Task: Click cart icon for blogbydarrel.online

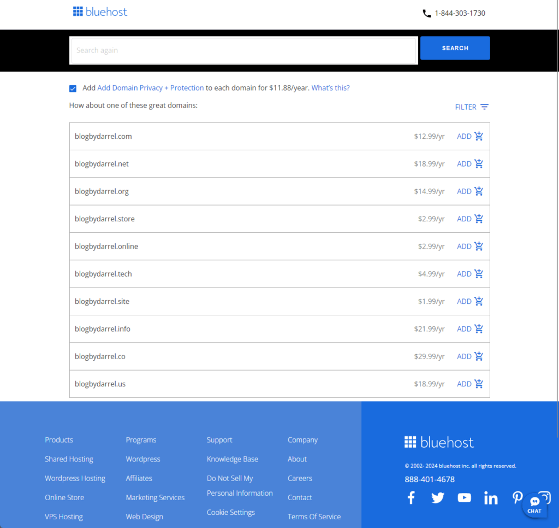Action: coord(479,246)
